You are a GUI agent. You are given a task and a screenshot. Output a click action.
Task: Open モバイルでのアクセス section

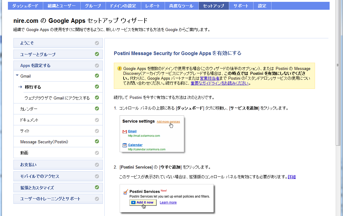tap(58, 176)
